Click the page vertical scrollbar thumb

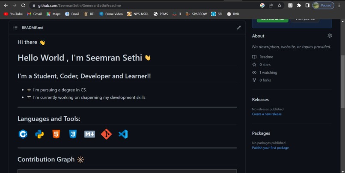342,81
